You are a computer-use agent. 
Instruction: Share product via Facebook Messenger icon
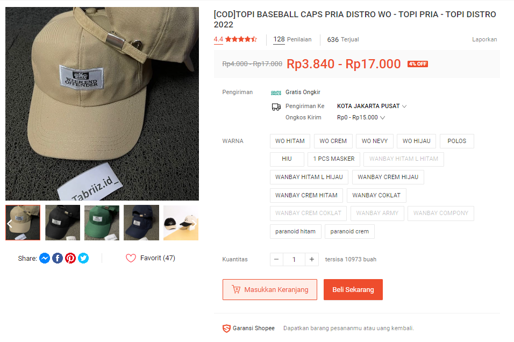point(45,258)
